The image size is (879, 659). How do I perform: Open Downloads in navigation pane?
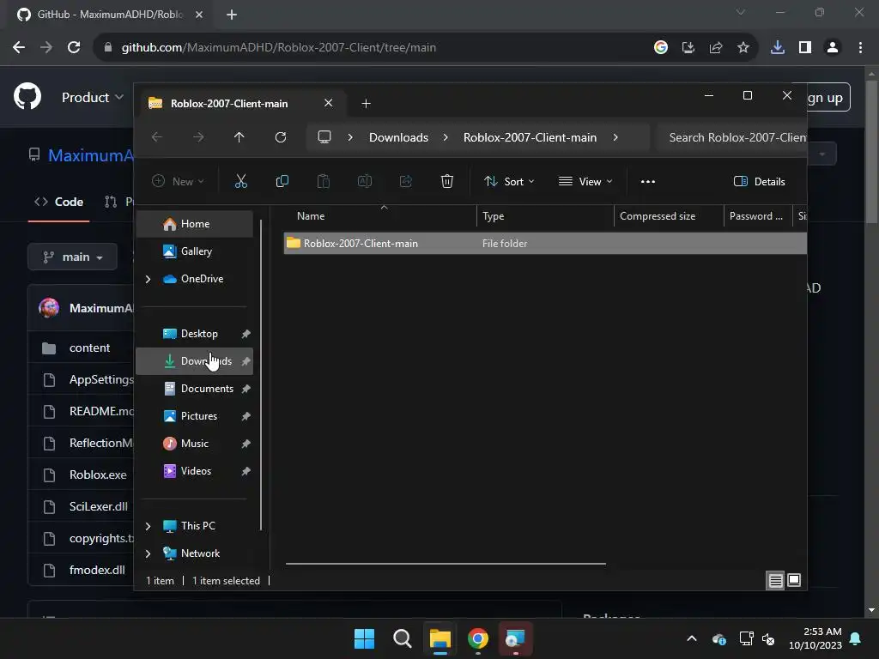pos(195,361)
